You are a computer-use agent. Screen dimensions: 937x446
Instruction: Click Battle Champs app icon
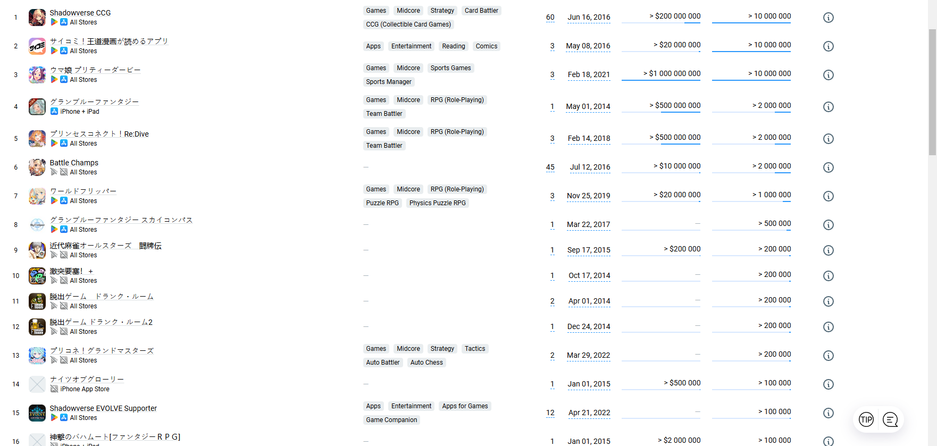[x=37, y=167]
